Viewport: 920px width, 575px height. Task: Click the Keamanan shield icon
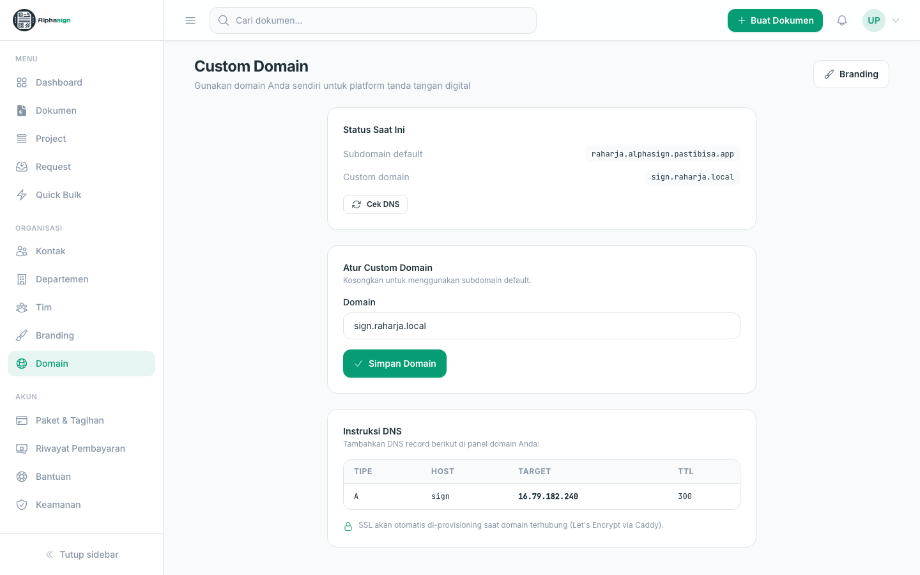[22, 505]
